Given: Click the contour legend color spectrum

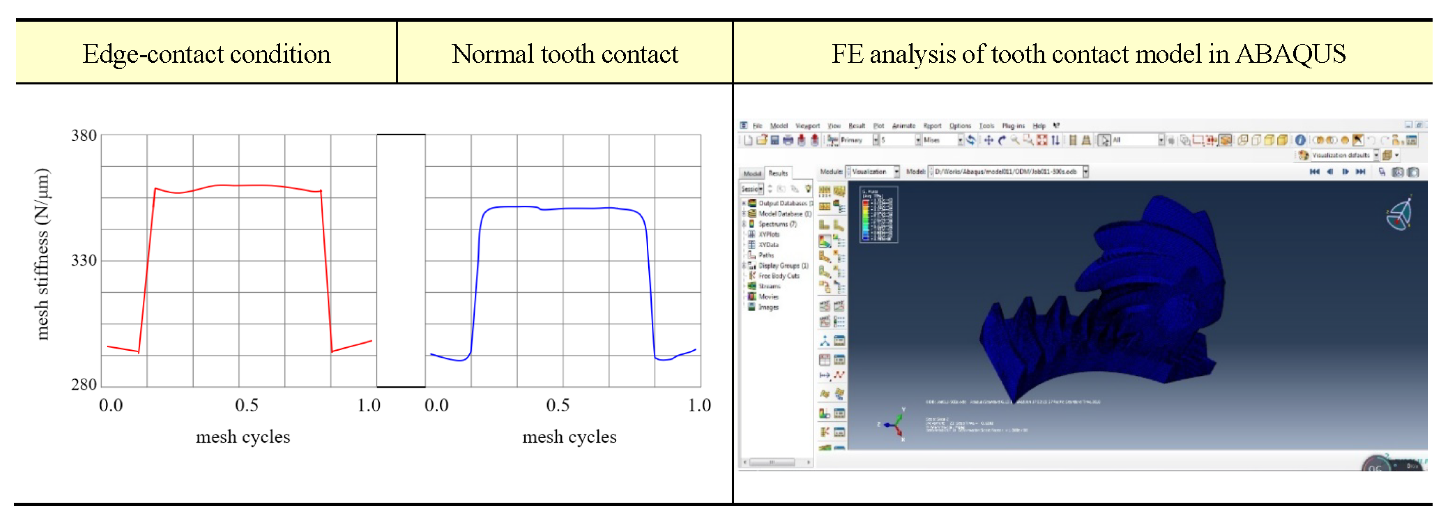Looking at the screenshot, I should click(x=866, y=220).
